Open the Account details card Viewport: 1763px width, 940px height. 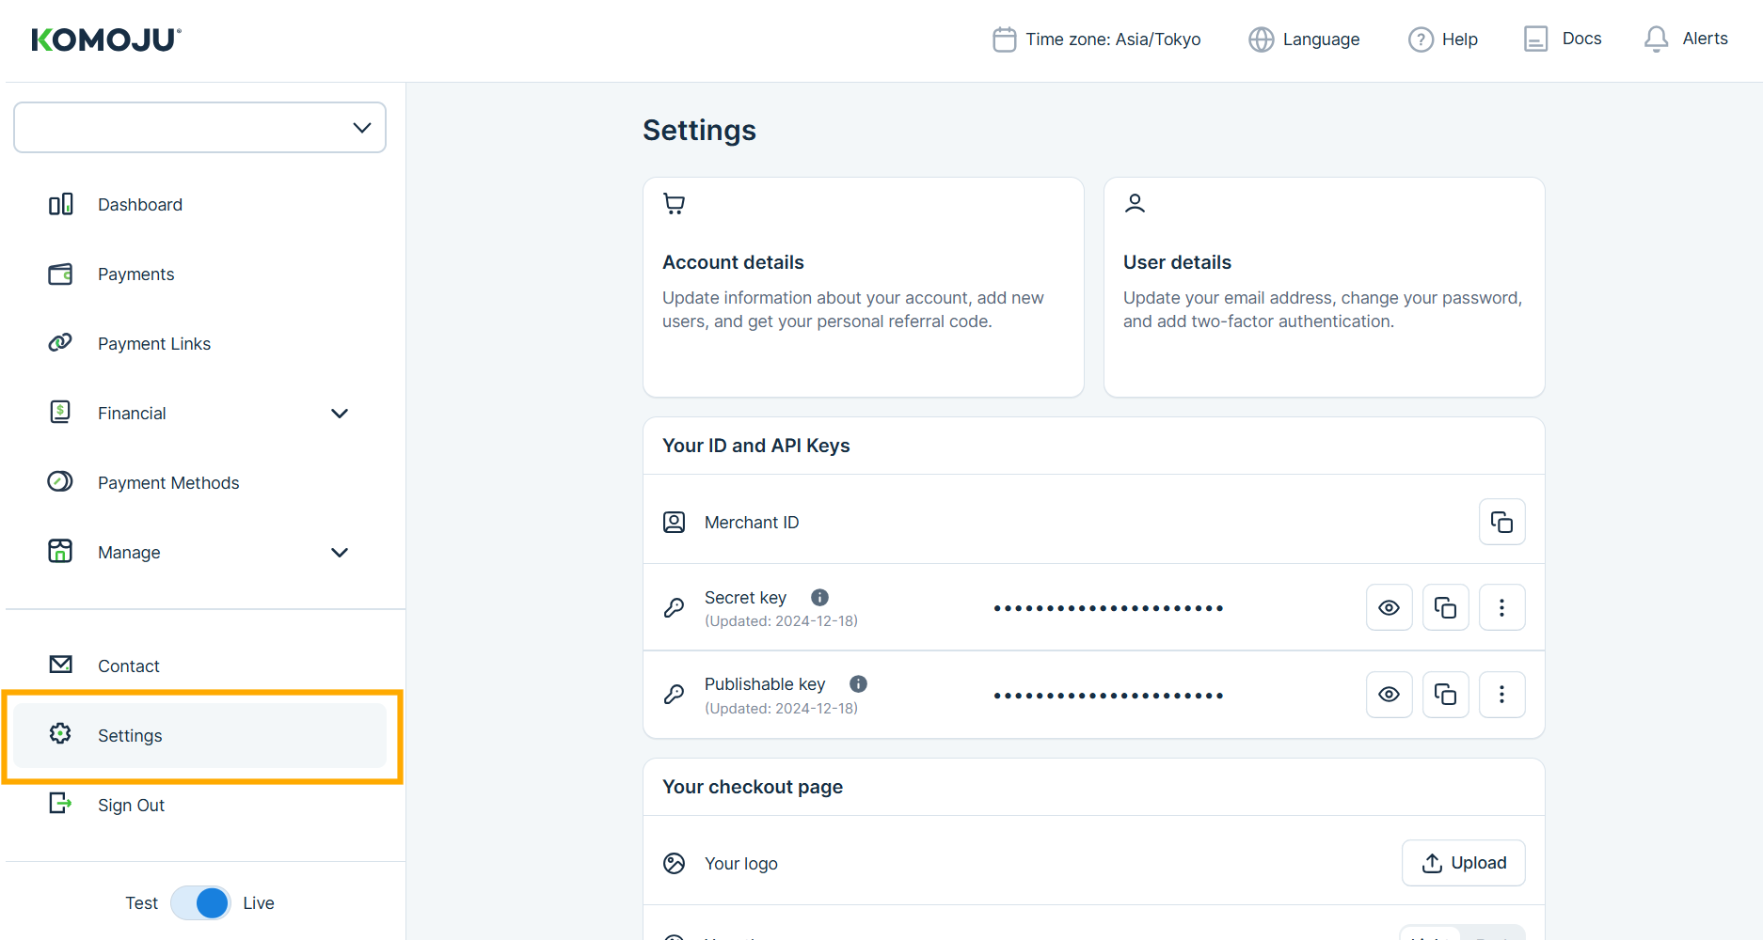point(863,287)
